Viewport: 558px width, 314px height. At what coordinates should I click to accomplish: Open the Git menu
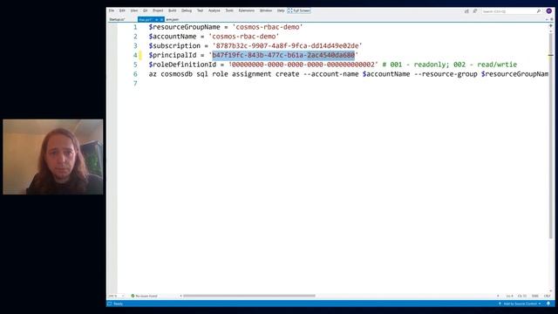(x=146, y=10)
